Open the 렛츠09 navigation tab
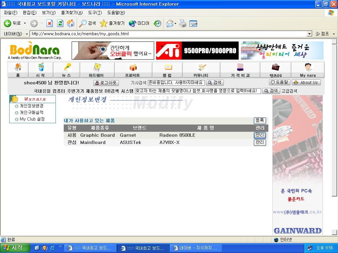The image size is (338, 253). point(276,70)
